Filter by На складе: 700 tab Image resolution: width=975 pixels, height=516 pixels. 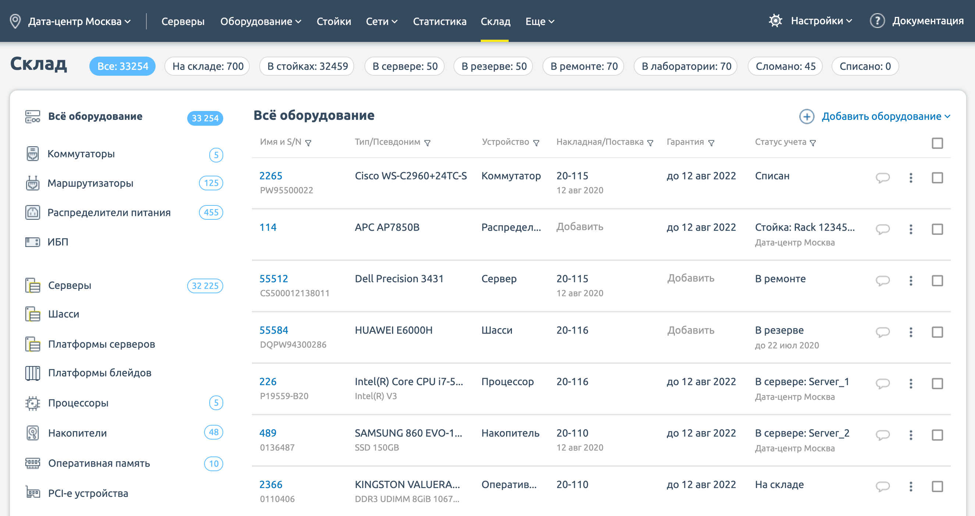(x=207, y=66)
